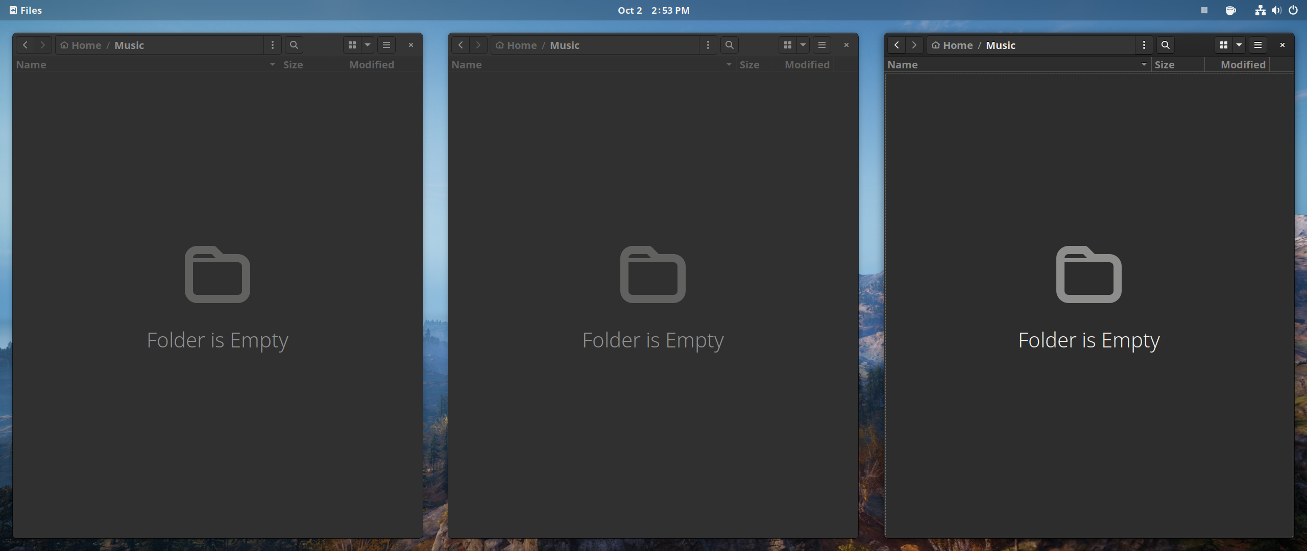1307x551 pixels.
Task: Click the network icon in top bar
Action: coord(1260,10)
